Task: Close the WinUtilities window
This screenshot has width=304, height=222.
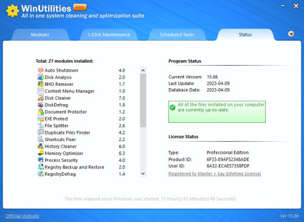Action: [x=296, y=6]
